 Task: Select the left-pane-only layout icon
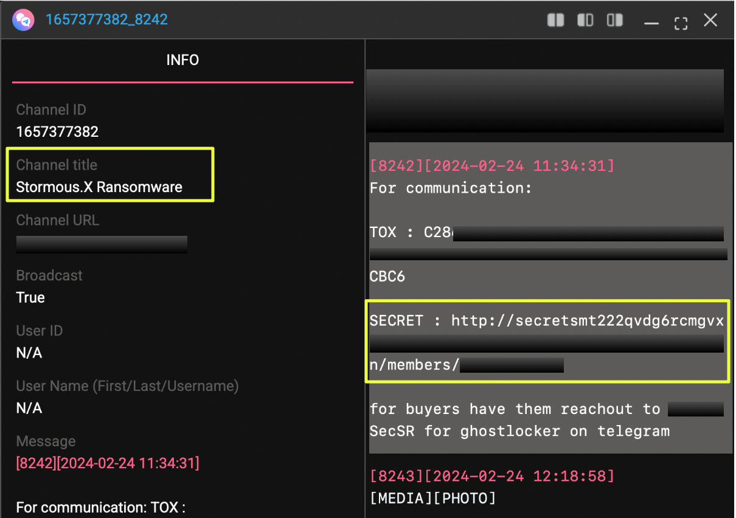pos(585,20)
